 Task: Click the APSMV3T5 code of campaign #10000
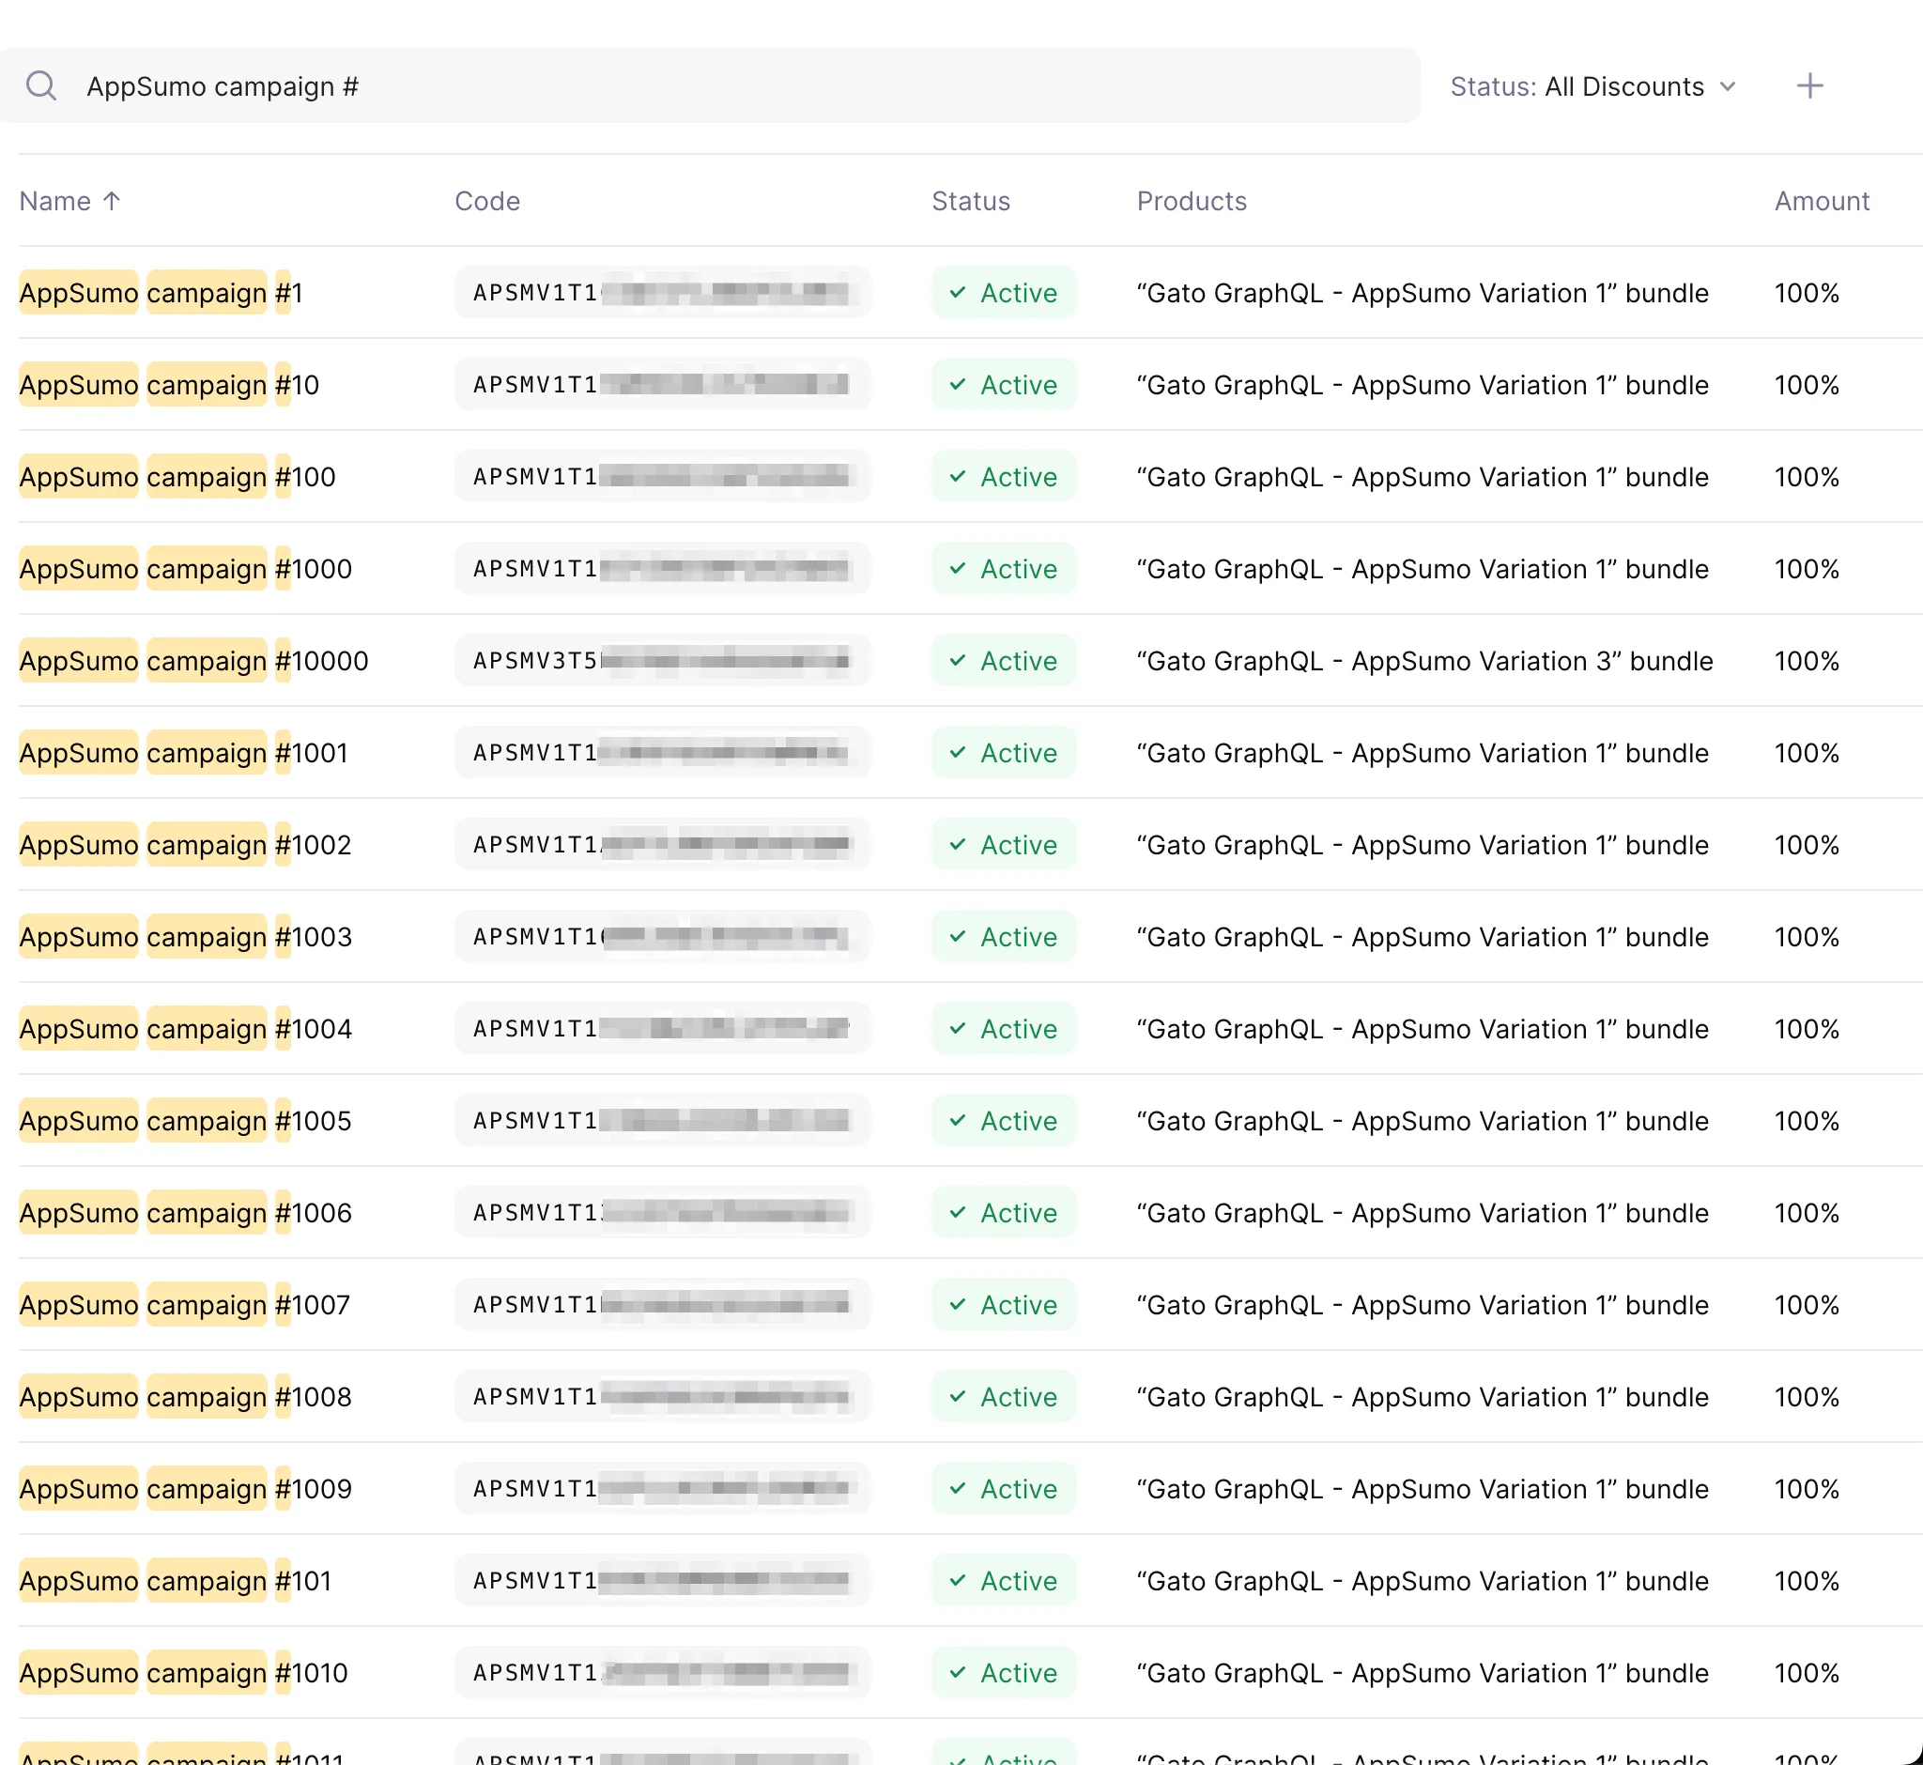tap(662, 661)
